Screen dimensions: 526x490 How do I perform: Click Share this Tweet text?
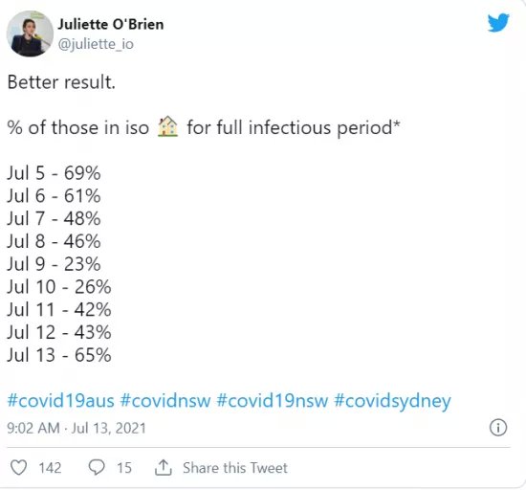coord(235,468)
